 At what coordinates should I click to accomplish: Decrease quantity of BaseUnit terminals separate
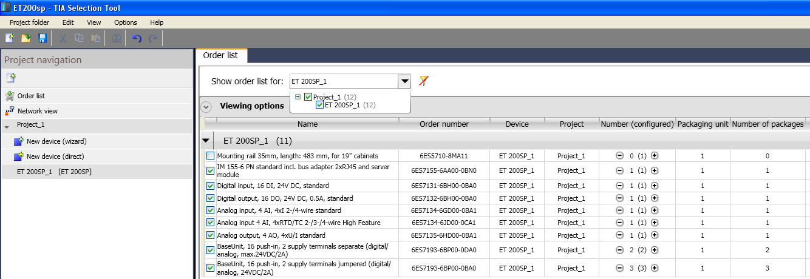tap(620, 250)
